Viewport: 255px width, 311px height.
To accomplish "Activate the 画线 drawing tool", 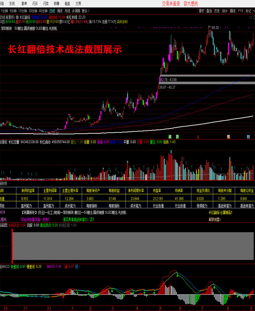I will 233,11.
